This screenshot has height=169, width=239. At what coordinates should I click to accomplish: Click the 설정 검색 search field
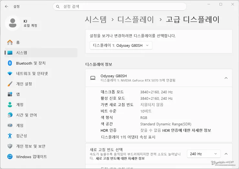pos(119,6)
